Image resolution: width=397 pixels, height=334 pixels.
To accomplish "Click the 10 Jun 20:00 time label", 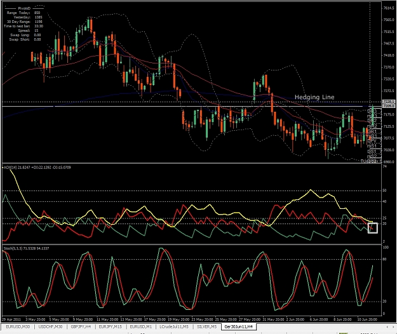I will click(367, 319).
